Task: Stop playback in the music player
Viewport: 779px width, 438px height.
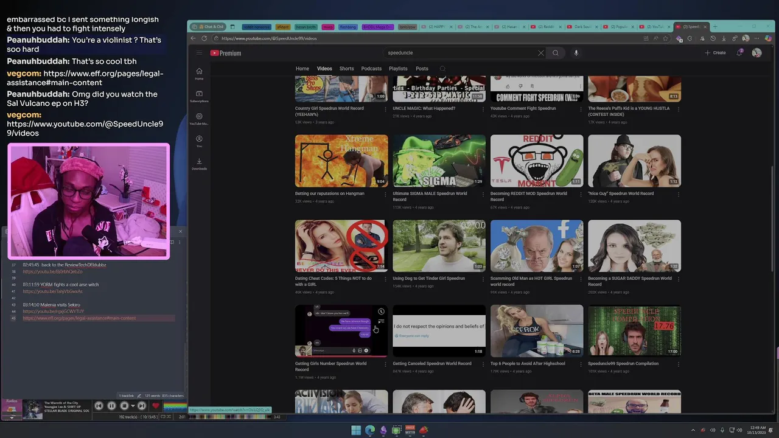Action: tap(124, 406)
